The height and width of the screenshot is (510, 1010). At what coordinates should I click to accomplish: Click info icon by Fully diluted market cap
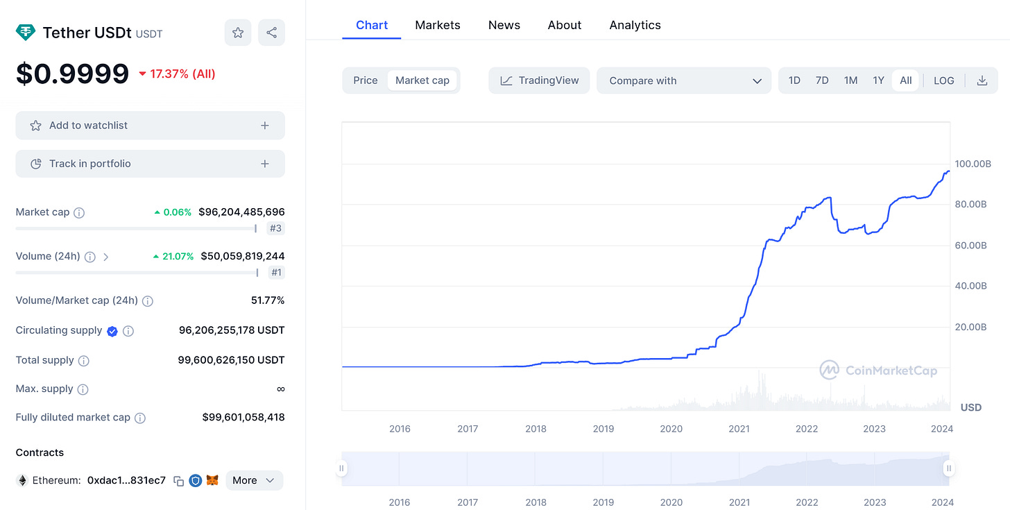[x=140, y=418]
